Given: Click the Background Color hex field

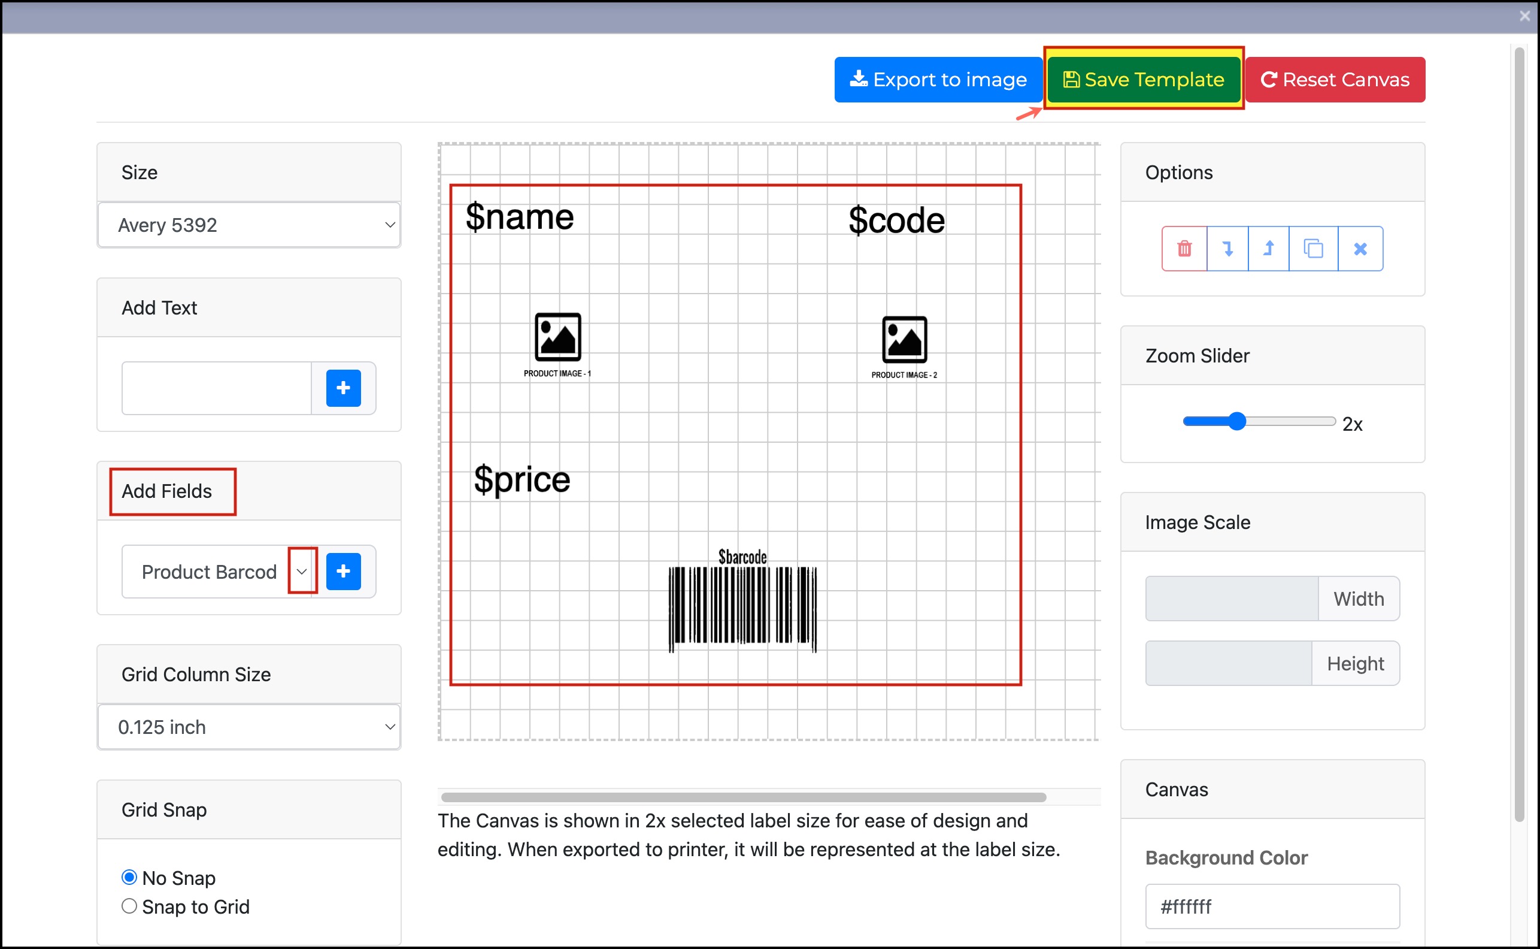Looking at the screenshot, I should pos(1272,906).
